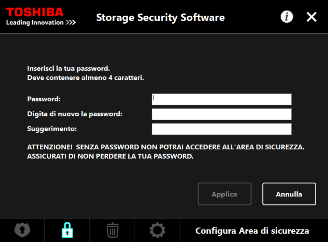This screenshot has width=328, height=242.
Task: Open the information icon in header
Action: click(287, 17)
